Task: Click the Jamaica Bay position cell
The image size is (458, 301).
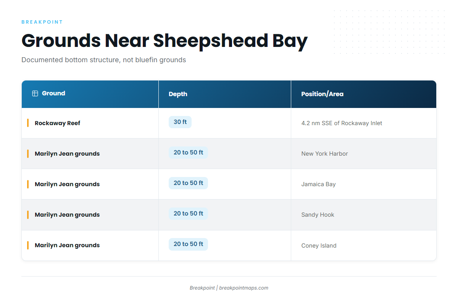Action: point(363,184)
